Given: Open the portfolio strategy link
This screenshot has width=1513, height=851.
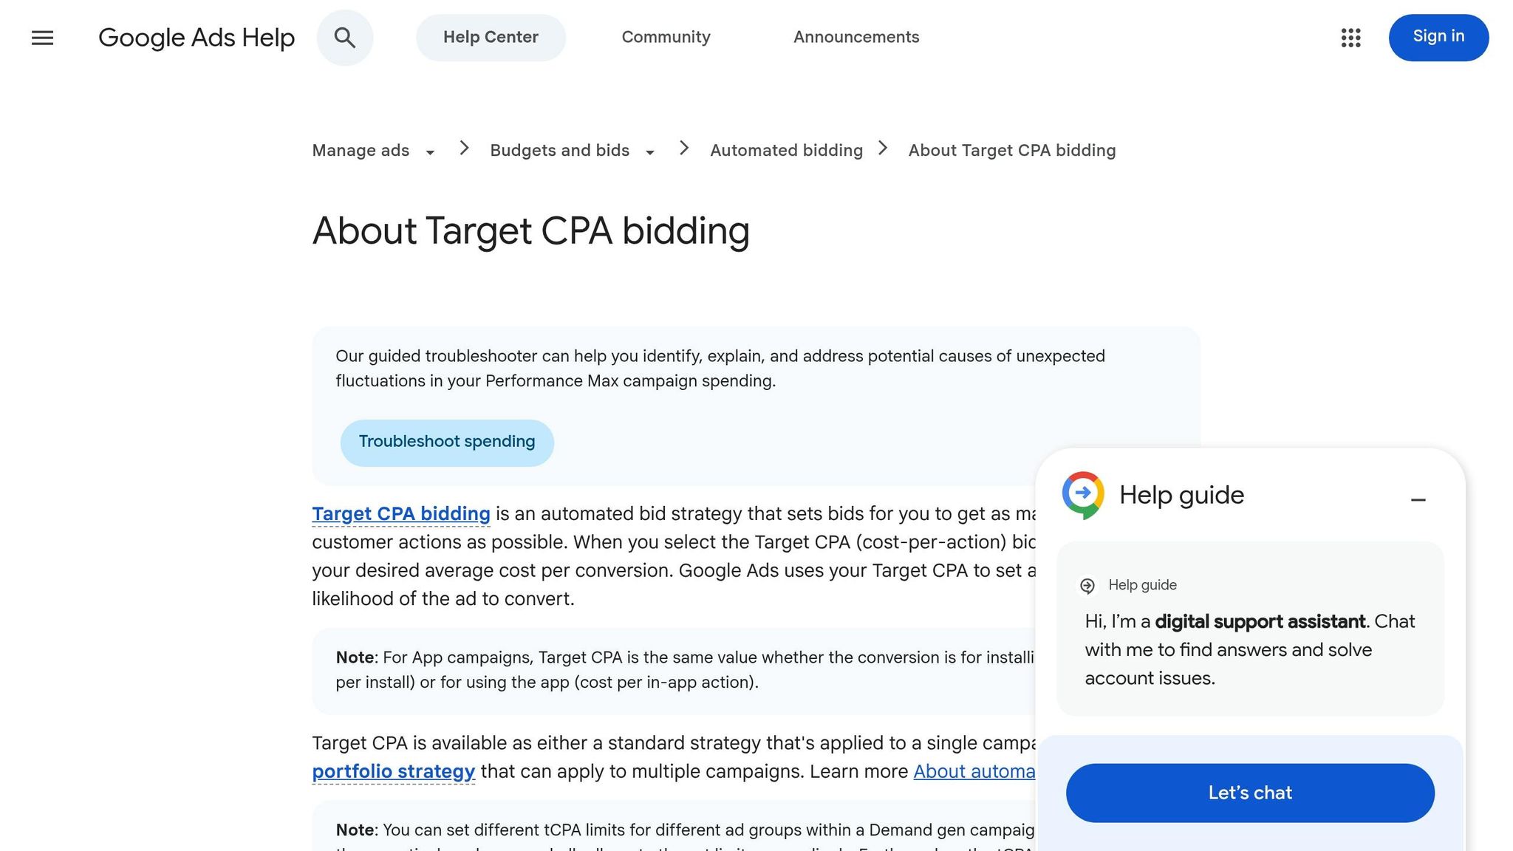Looking at the screenshot, I should tap(393, 771).
